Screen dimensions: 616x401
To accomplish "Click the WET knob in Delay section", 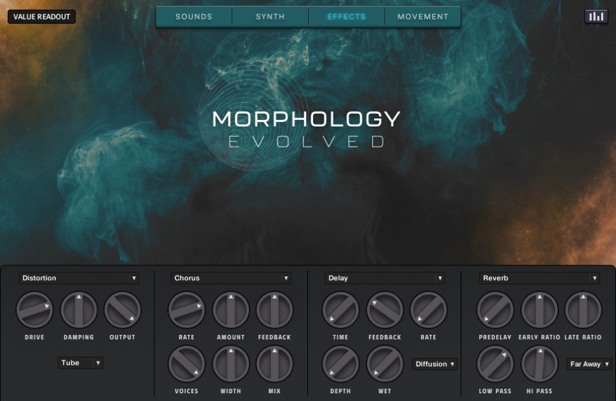I will click(x=385, y=364).
